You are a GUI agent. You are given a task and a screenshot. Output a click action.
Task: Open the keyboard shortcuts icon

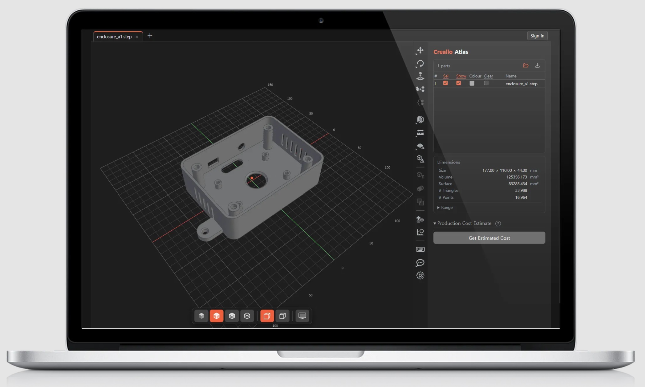(x=420, y=249)
